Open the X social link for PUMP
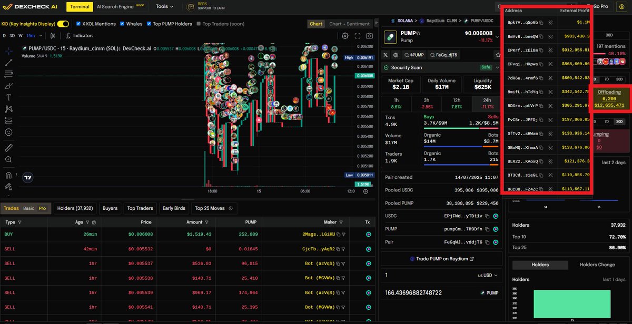Screen dimensions: 632x324 click(x=386, y=55)
